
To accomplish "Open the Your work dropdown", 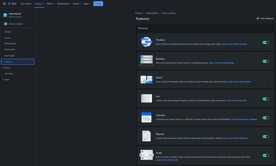I will (x=26, y=4).
